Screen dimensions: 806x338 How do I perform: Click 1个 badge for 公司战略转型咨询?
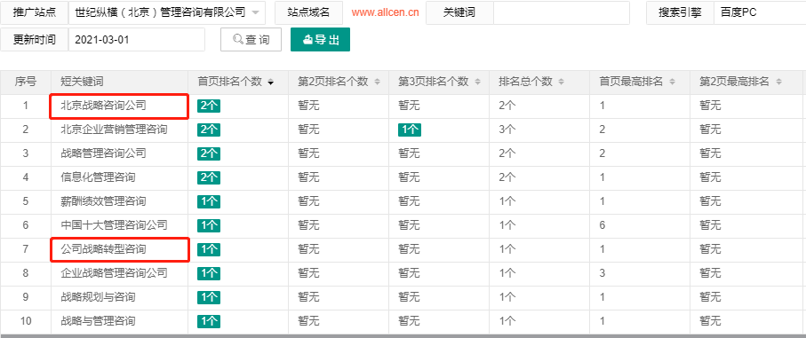click(x=209, y=249)
